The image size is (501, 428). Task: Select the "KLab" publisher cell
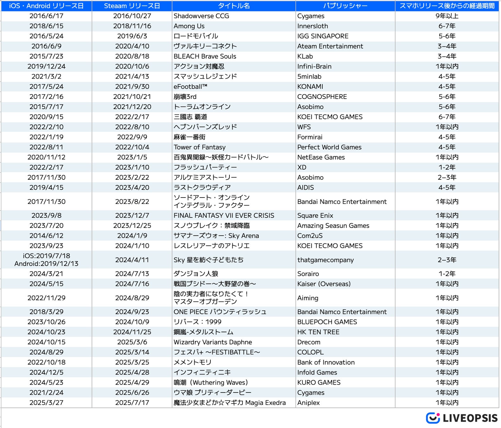(x=345, y=56)
